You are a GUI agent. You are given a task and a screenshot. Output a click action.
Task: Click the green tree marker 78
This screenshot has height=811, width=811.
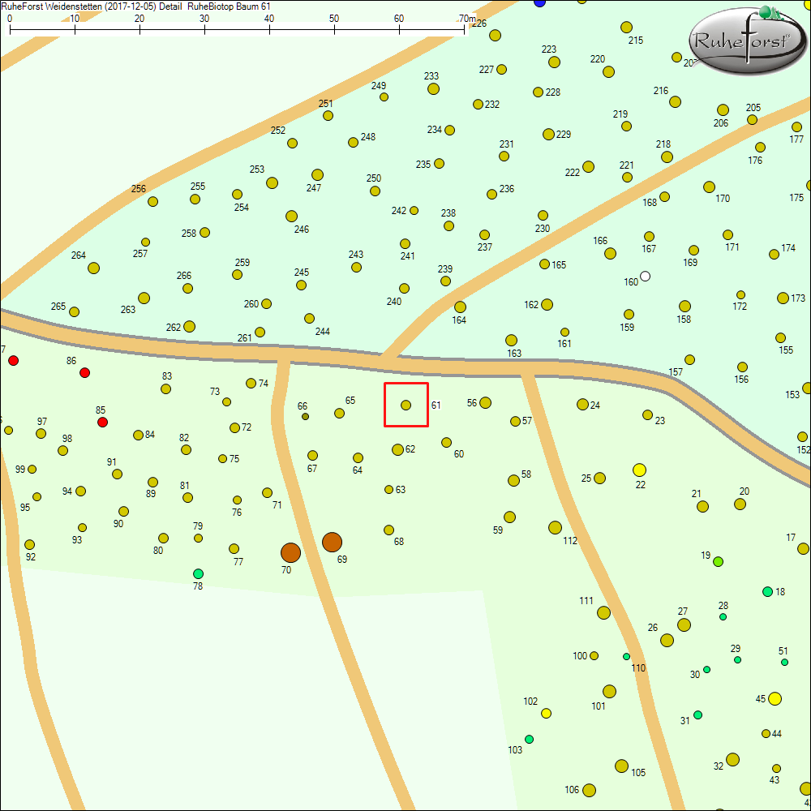tap(198, 573)
